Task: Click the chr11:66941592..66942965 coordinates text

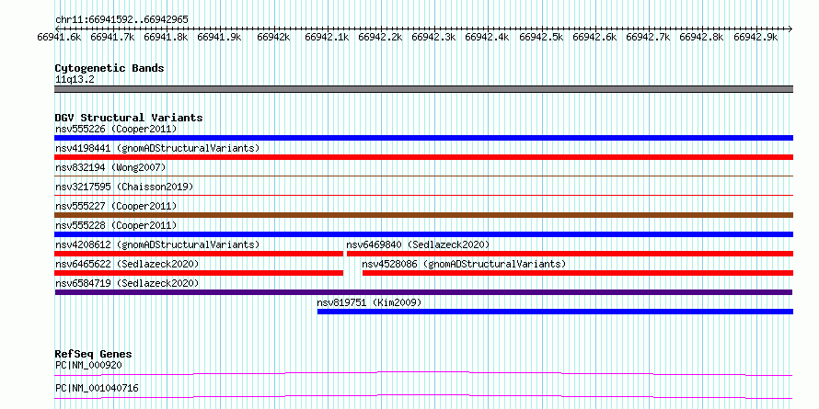Action: click(x=121, y=19)
